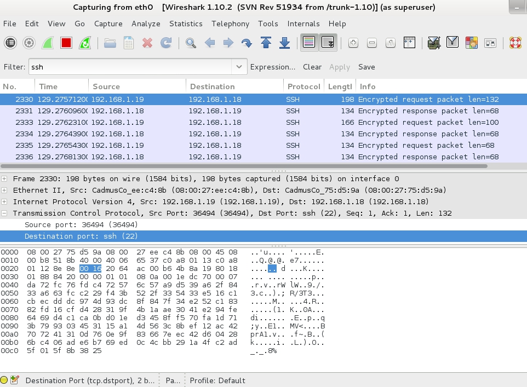Open the Go menu
Image resolution: width=527 pixels, height=387 pixels.
[79, 24]
